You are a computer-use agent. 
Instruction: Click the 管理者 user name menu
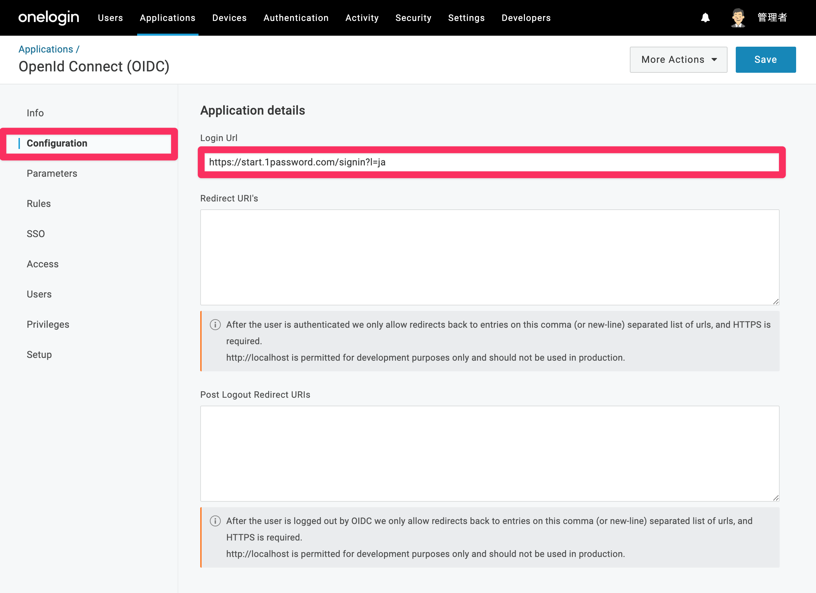click(772, 17)
